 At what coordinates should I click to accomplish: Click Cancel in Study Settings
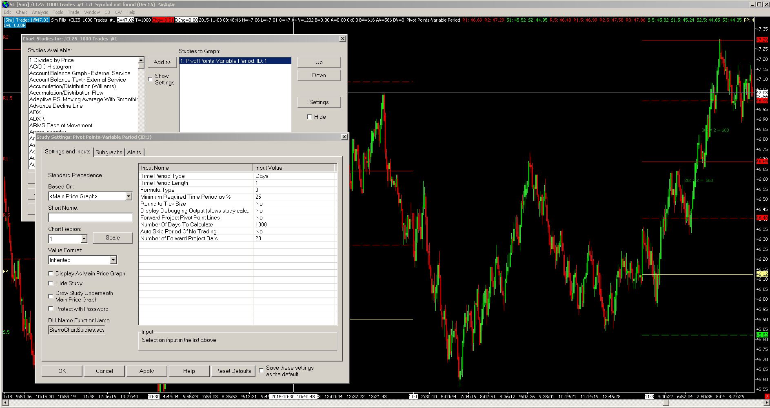point(104,371)
